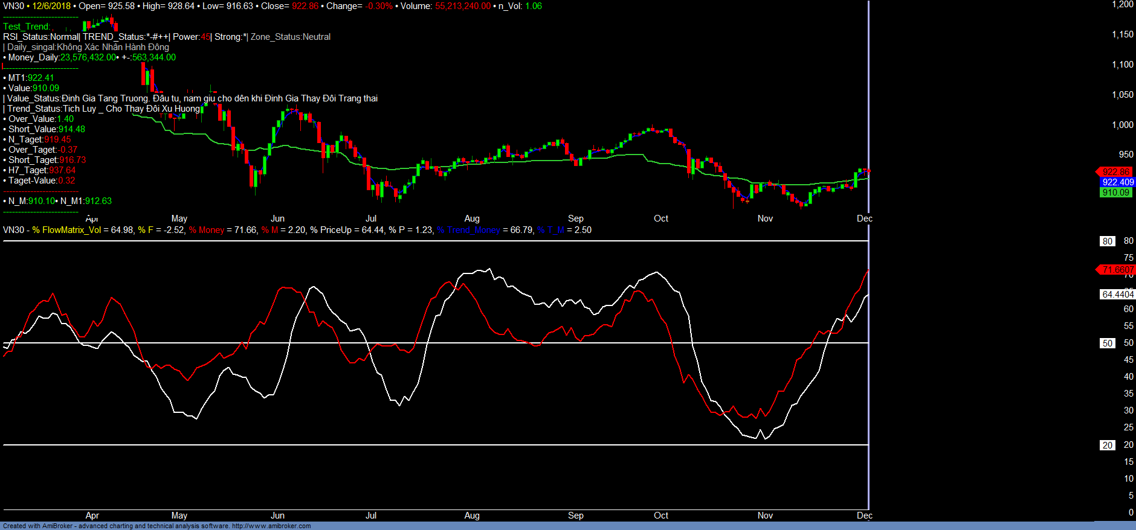This screenshot has width=1136, height=530.
Task: Click the white 64.4404 indicator value tag
Action: [1117, 295]
